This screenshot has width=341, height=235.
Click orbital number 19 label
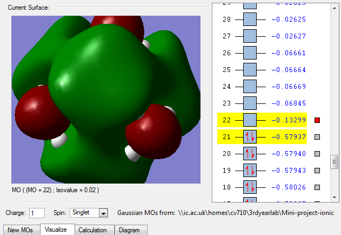pos(226,171)
